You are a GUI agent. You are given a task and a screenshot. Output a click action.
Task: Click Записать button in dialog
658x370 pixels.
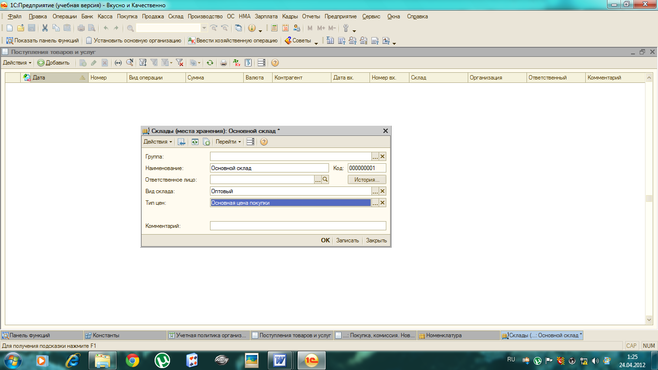click(347, 240)
